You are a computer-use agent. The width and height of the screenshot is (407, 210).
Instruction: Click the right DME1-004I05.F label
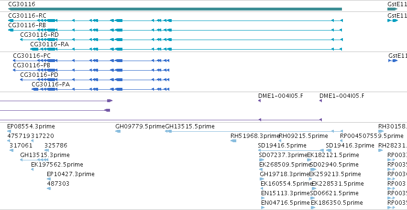click(x=342, y=96)
